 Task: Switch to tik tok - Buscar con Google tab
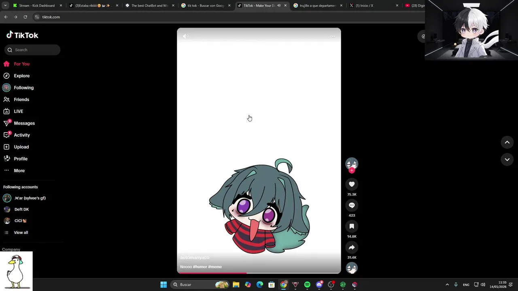(205, 6)
